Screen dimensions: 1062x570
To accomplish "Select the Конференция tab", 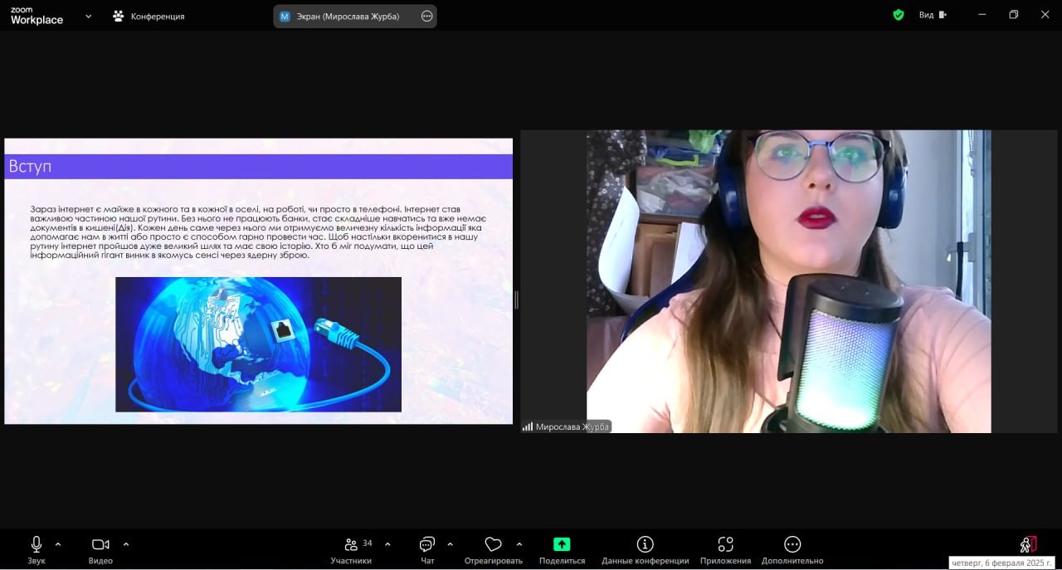I will tap(149, 16).
